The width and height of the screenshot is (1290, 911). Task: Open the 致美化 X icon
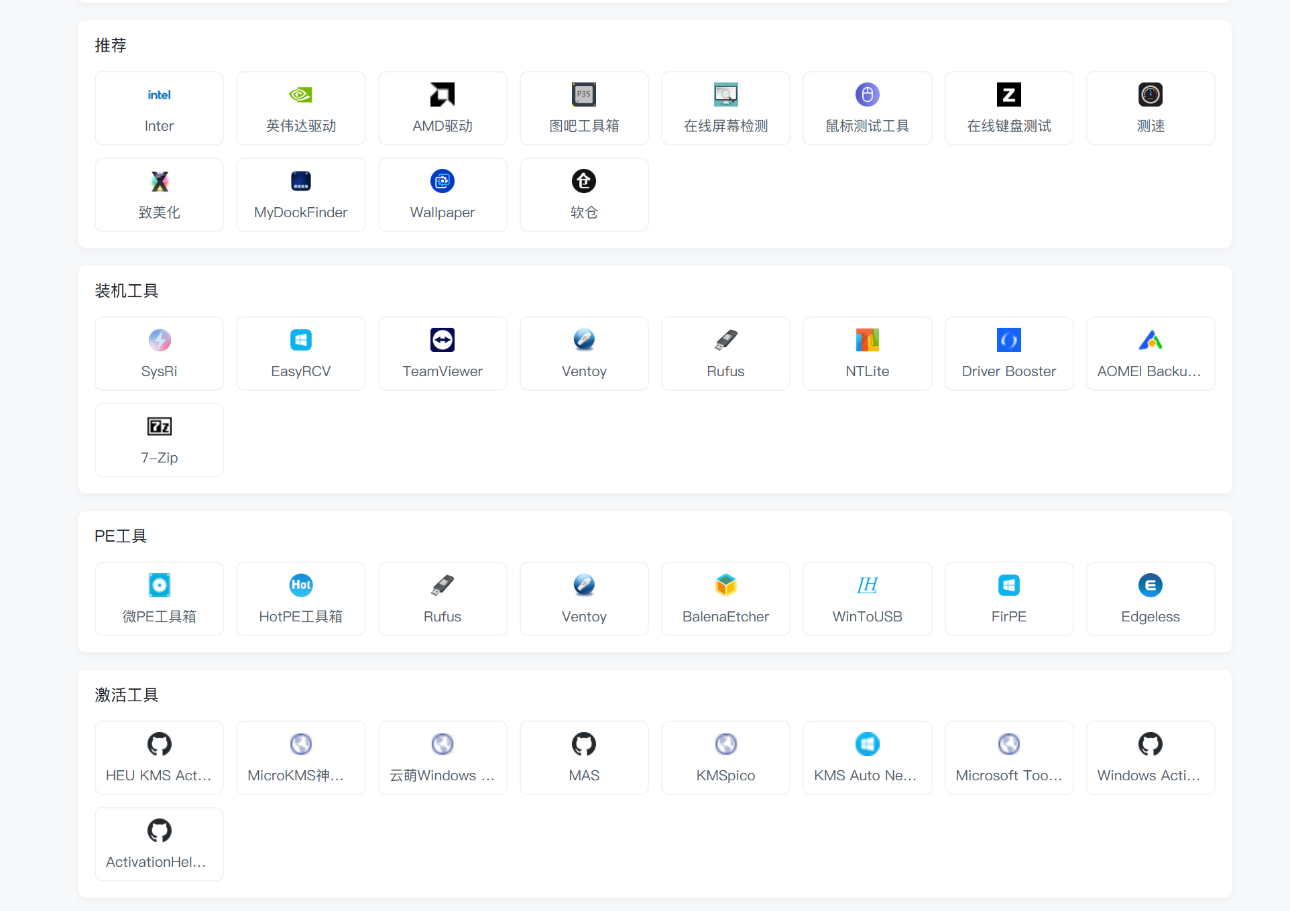click(159, 181)
